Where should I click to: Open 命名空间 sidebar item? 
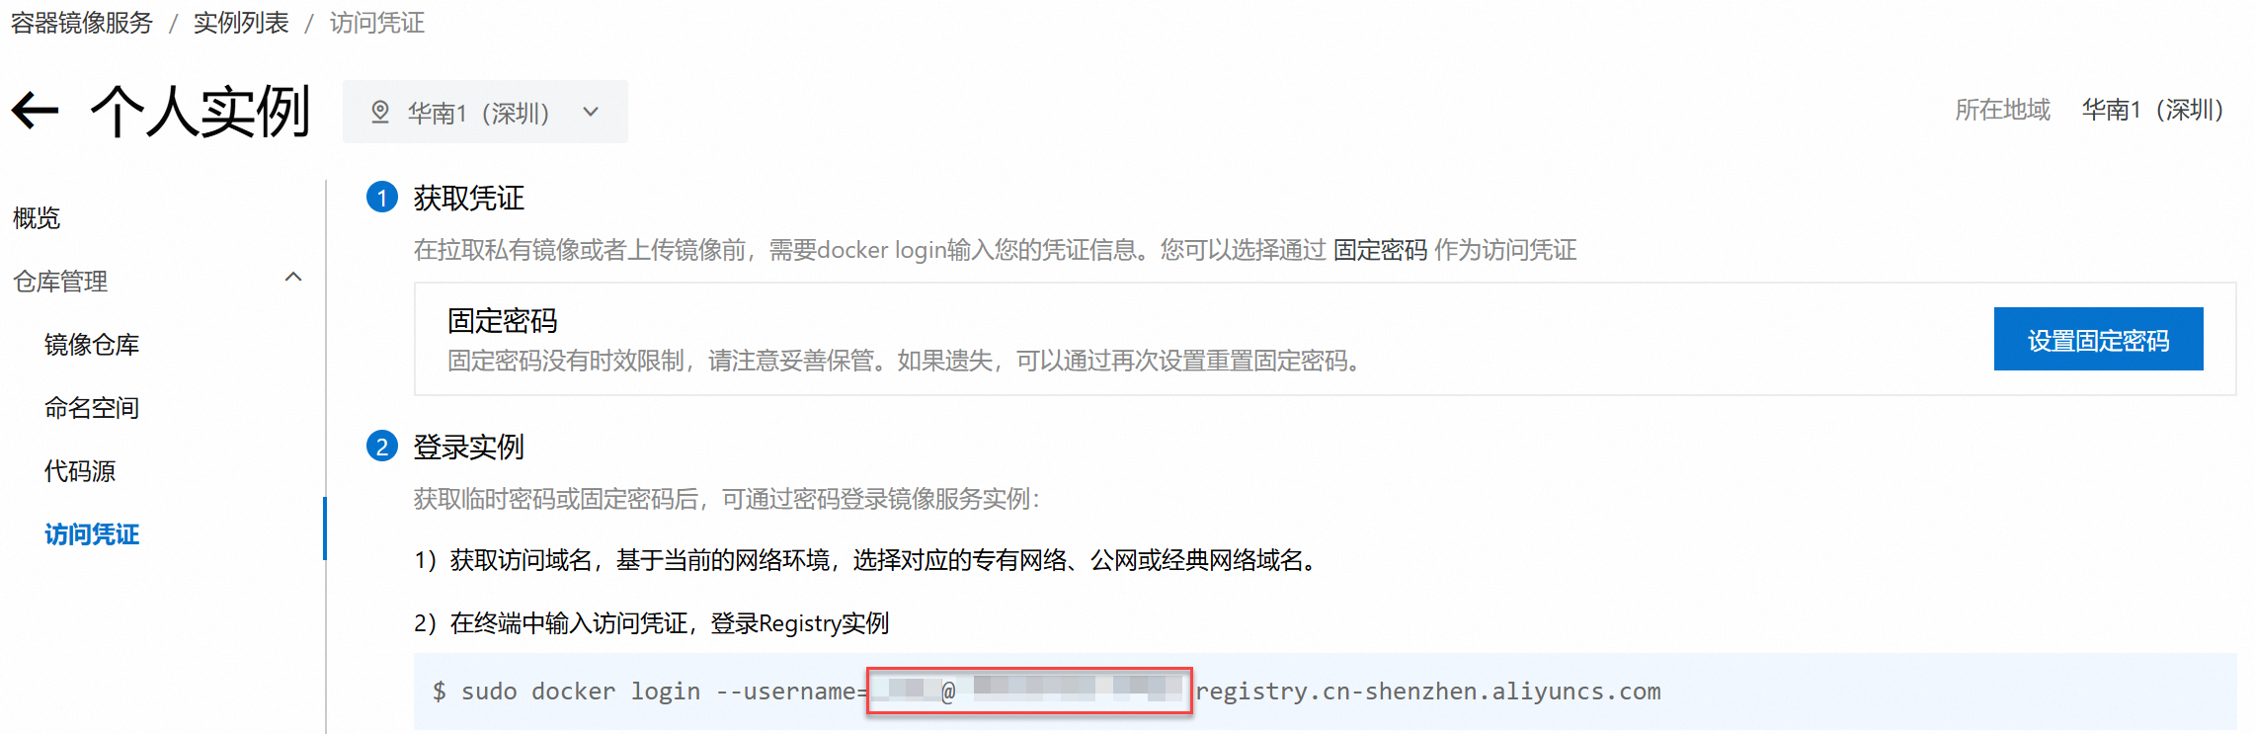(x=92, y=407)
